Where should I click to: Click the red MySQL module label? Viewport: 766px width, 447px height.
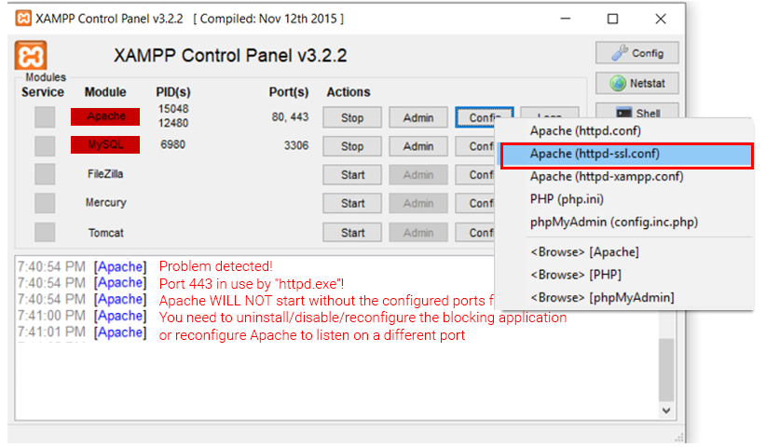[105, 145]
